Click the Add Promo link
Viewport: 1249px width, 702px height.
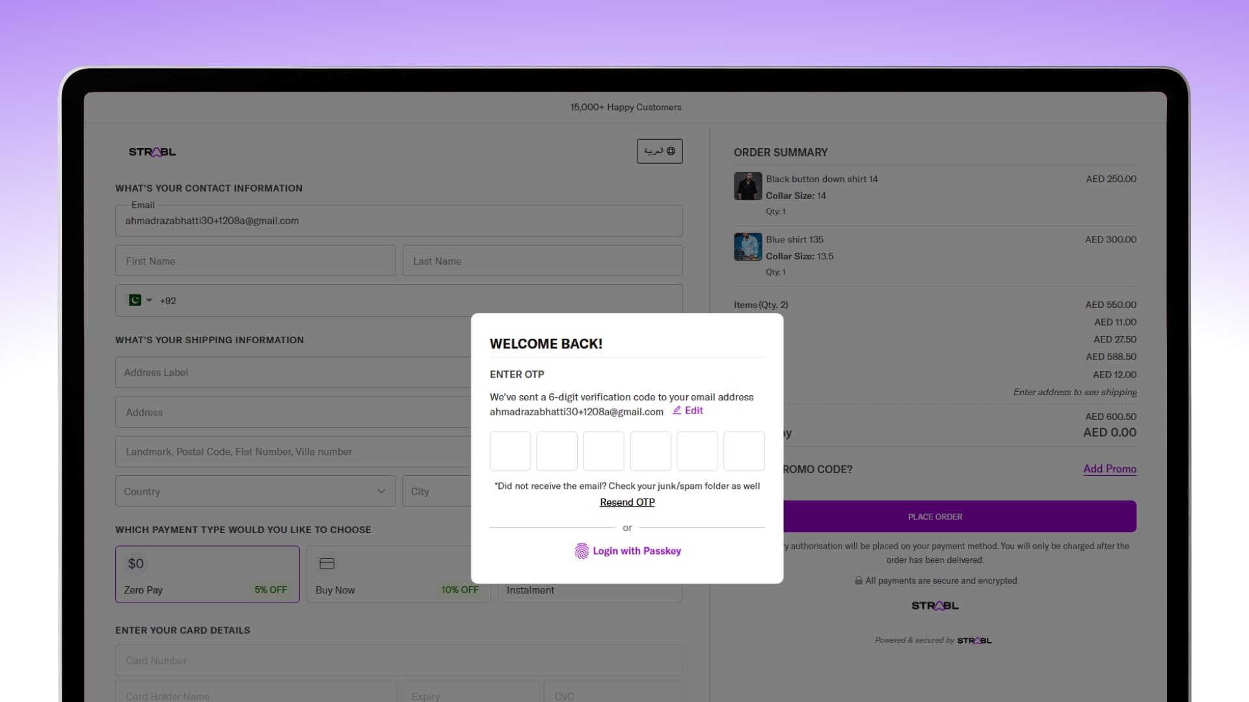click(x=1109, y=469)
